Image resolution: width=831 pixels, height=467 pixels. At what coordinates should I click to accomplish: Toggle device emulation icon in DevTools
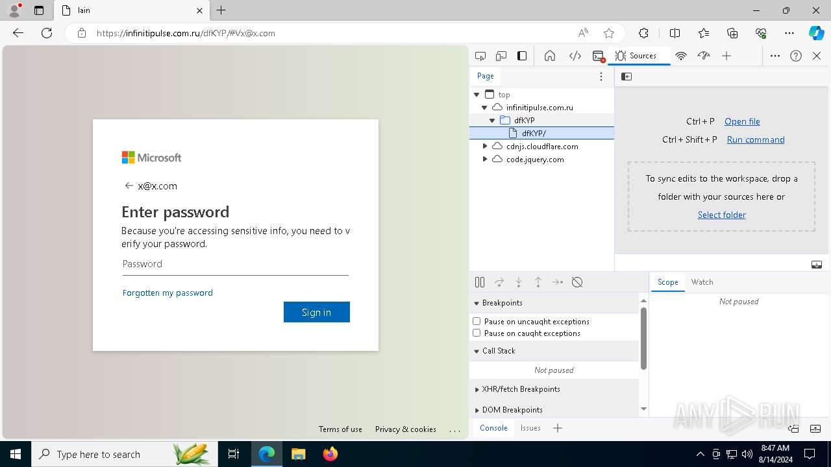[501, 56]
